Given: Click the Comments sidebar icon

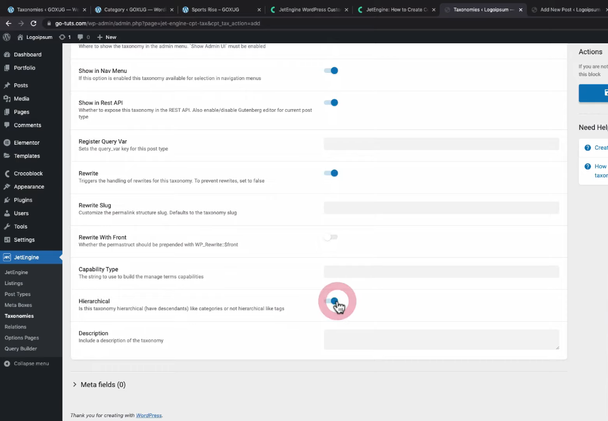Looking at the screenshot, I should coord(7,125).
